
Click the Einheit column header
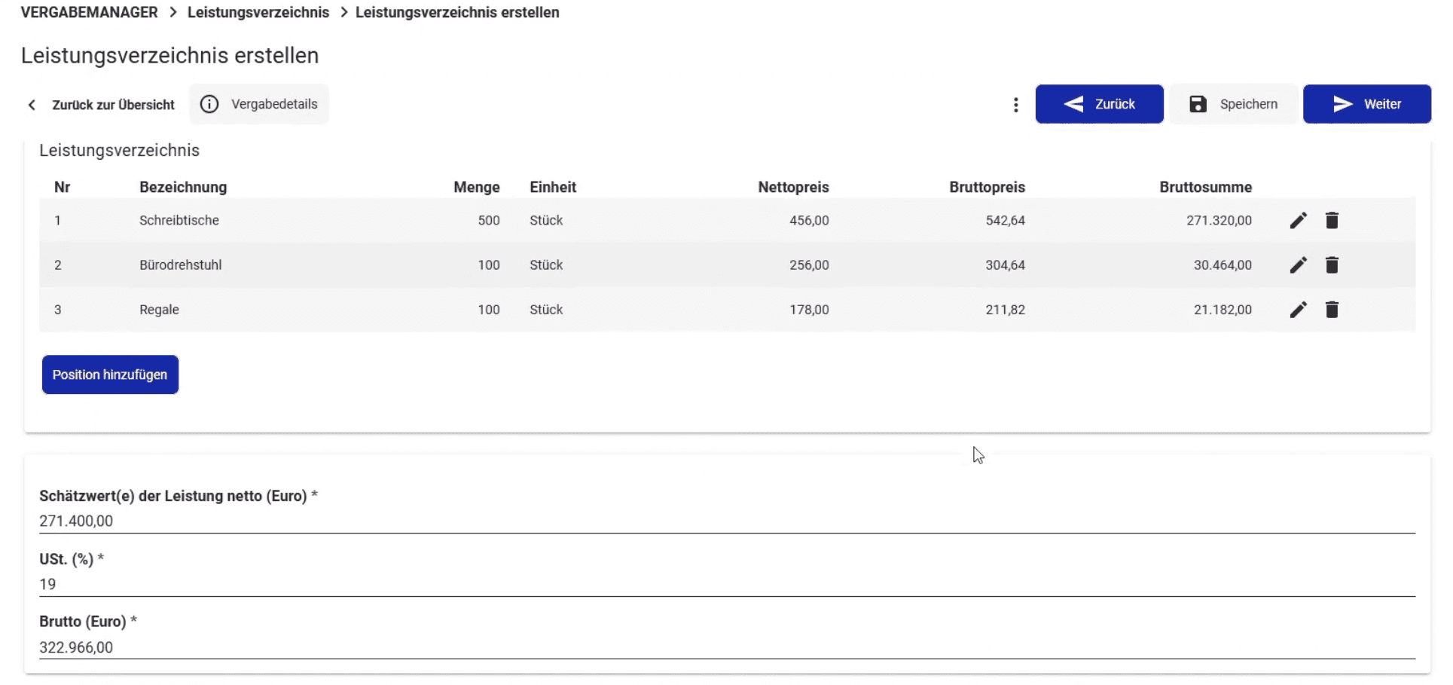tap(553, 187)
